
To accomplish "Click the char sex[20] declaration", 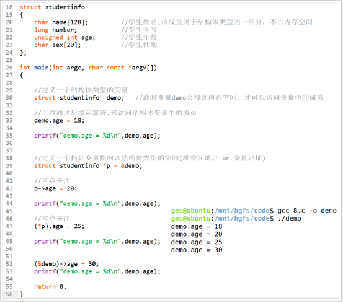I will pyautogui.click(x=57, y=45).
